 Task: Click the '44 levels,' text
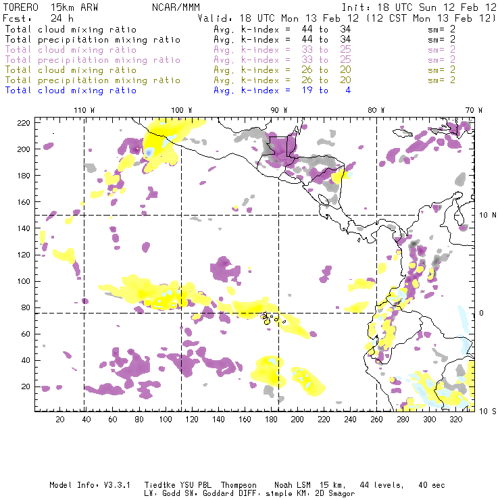click(382, 485)
